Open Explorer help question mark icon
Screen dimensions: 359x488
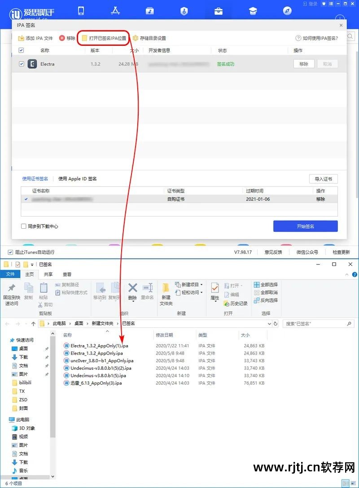(x=355, y=275)
